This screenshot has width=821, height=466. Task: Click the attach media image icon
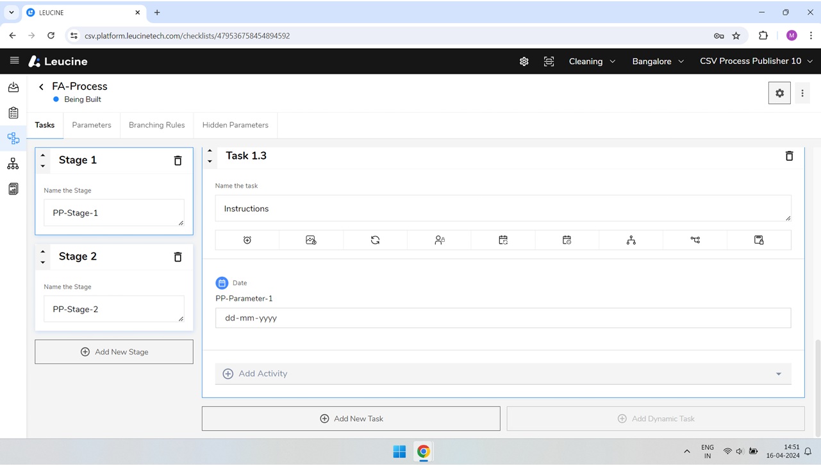click(x=311, y=240)
